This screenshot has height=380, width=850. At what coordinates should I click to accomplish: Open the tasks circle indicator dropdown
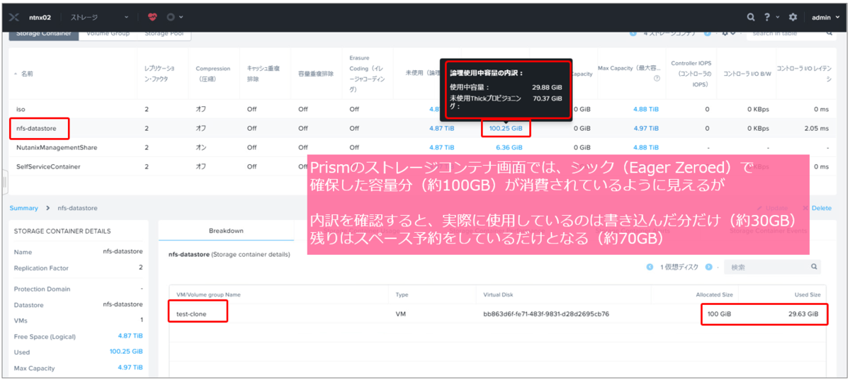(x=174, y=16)
